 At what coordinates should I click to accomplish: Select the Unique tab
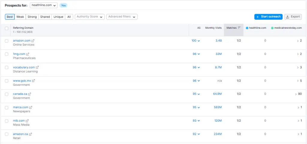click(x=58, y=17)
